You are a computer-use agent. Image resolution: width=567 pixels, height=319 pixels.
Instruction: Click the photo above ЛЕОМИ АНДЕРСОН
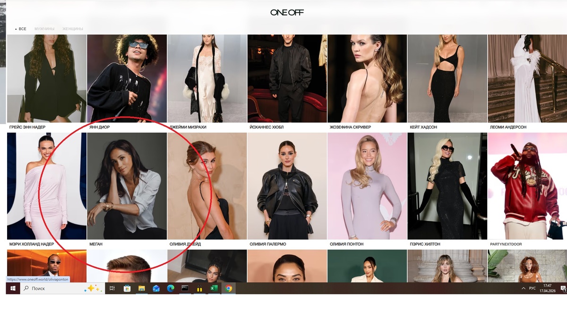click(x=527, y=78)
